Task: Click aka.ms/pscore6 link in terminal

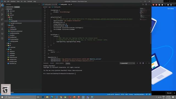Action: coord(75,70)
